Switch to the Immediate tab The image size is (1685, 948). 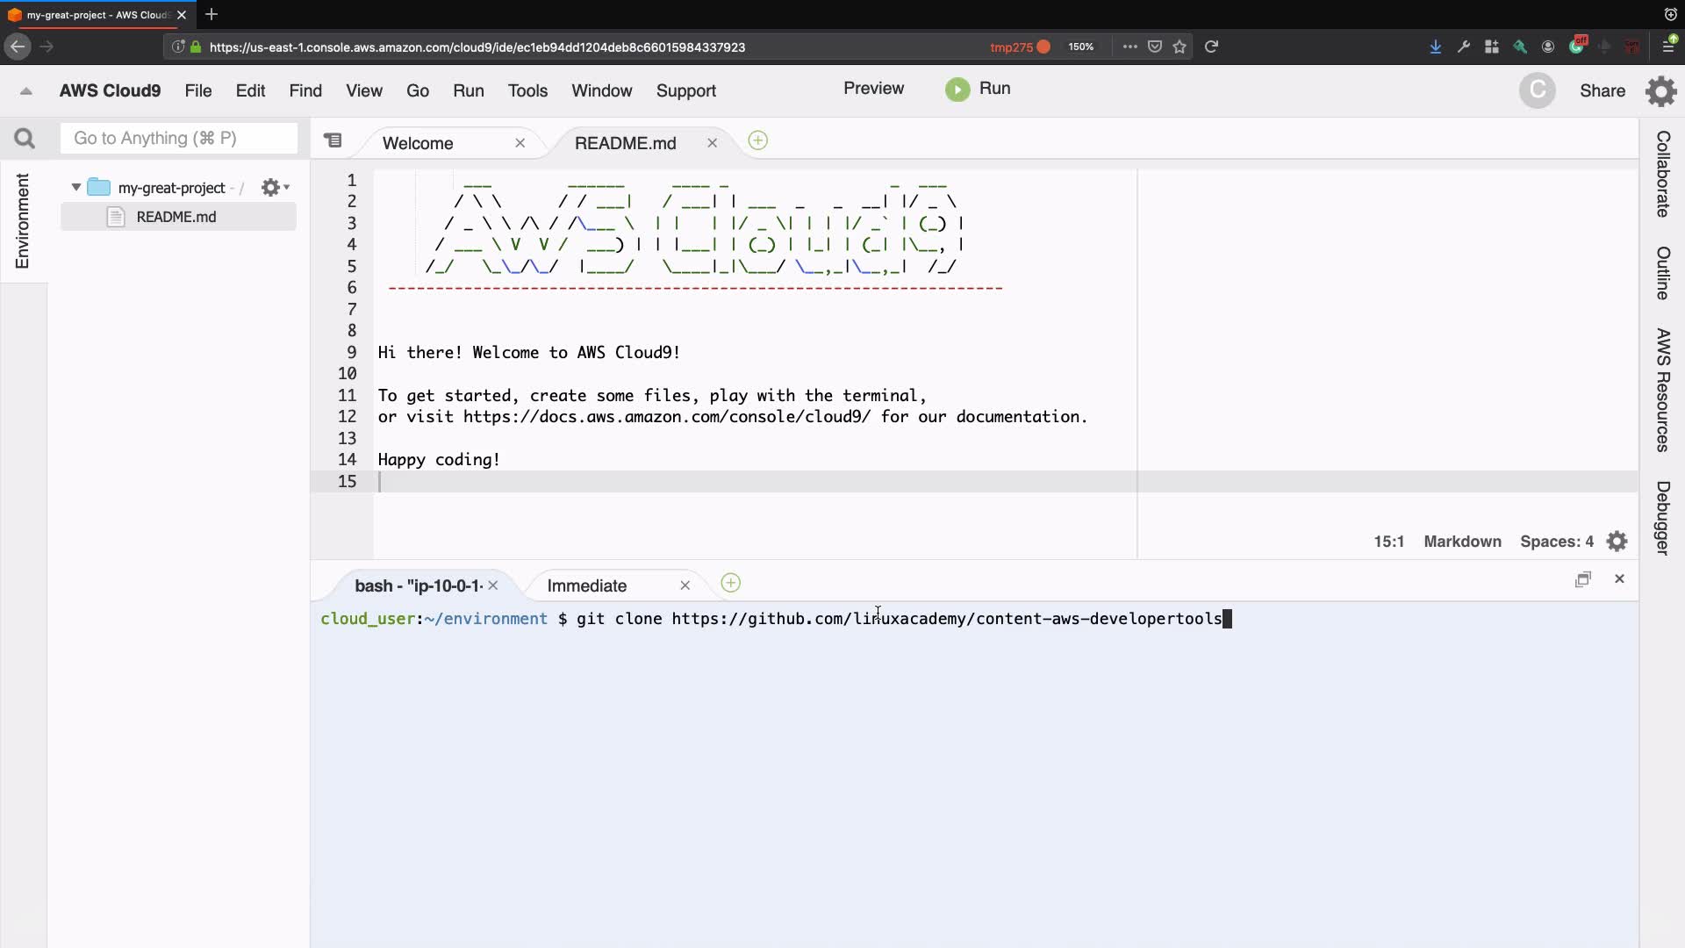[x=586, y=585]
